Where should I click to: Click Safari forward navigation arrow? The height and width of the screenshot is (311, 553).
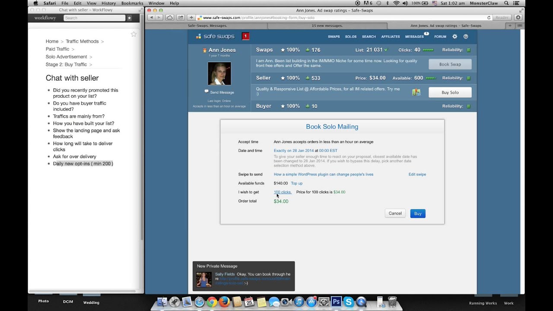pyautogui.click(x=159, y=18)
